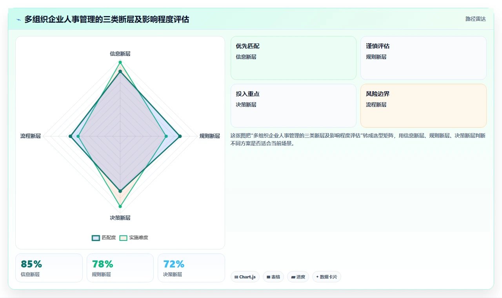
Task: Click the 85% 信息断层 stat card
Action: click(x=49, y=268)
